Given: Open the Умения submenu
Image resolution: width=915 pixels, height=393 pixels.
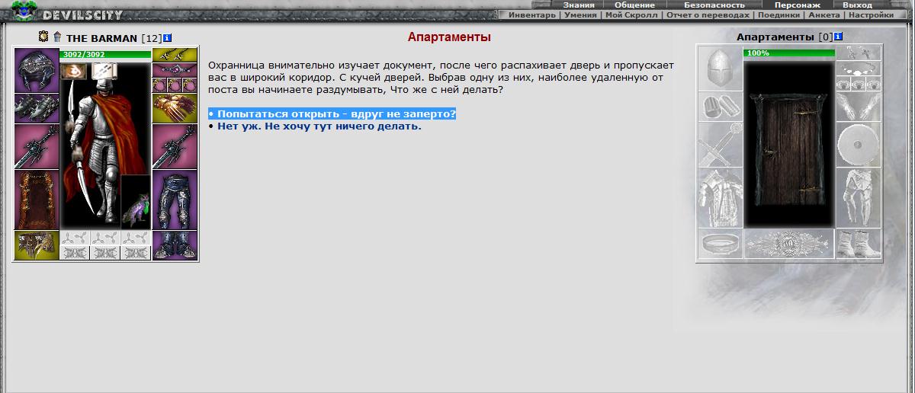Looking at the screenshot, I should [x=580, y=14].
